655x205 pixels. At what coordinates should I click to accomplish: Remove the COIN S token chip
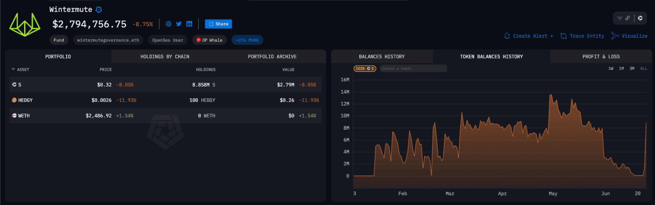point(365,69)
